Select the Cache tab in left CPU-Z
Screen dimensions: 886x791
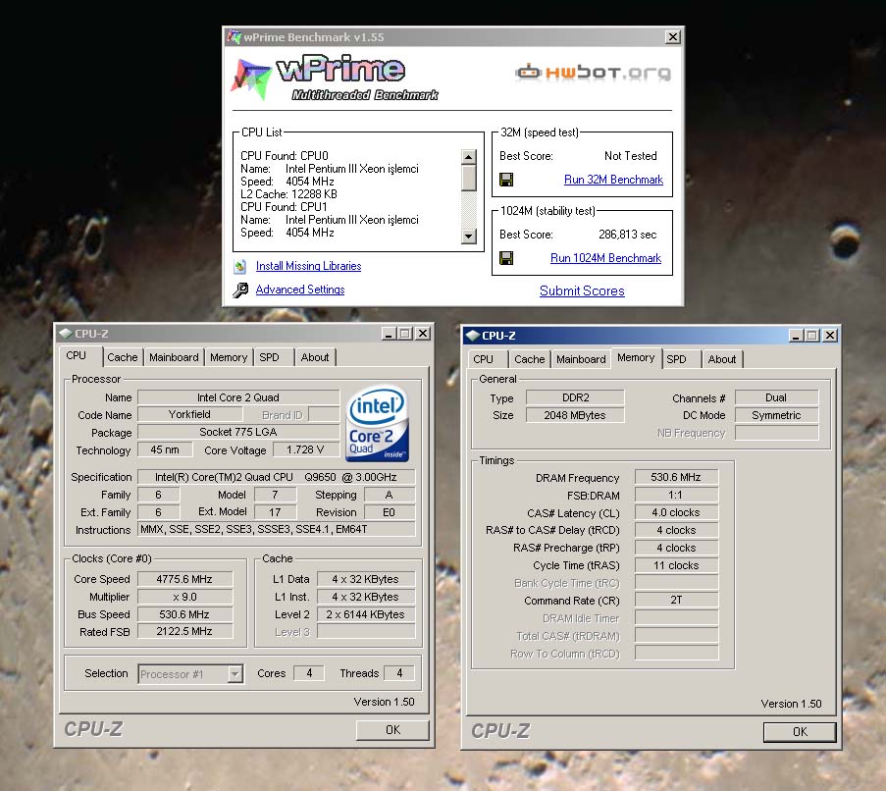point(123,357)
